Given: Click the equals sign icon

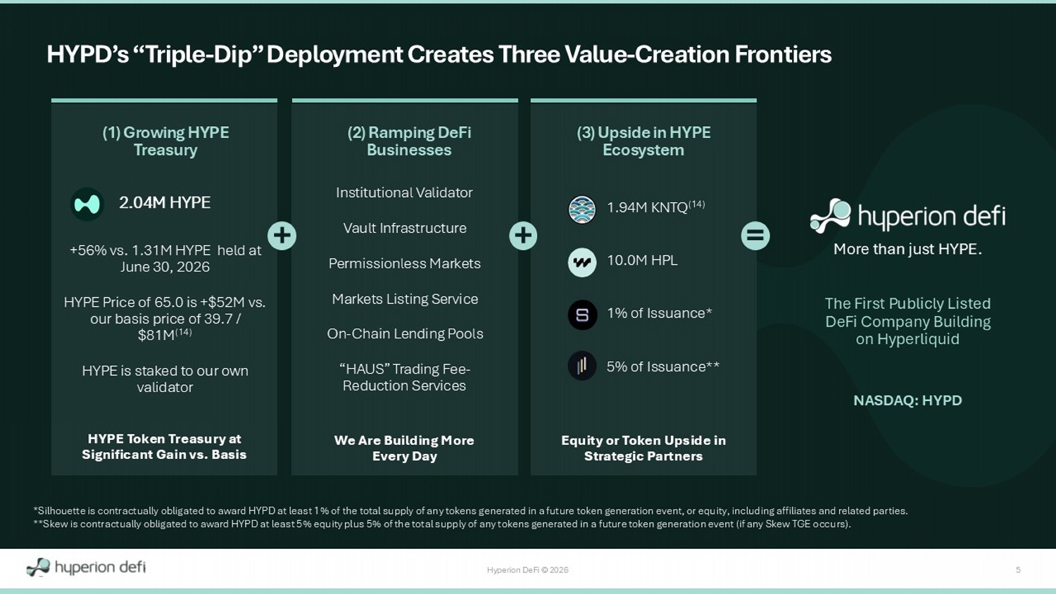Looking at the screenshot, I should 755,236.
